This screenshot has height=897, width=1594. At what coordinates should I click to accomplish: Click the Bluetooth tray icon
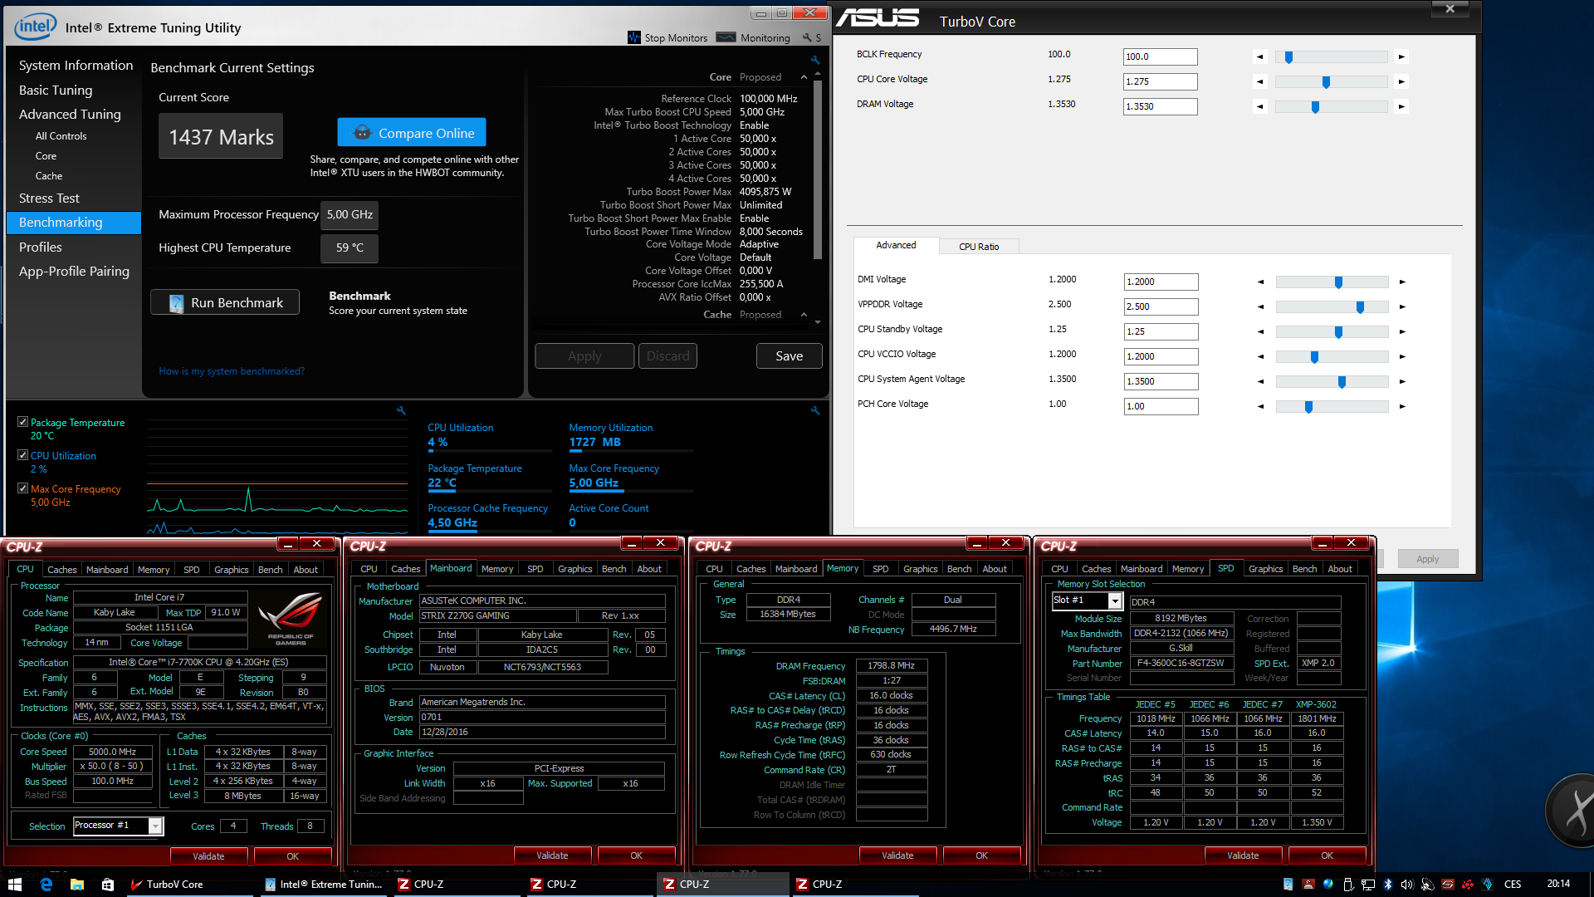coord(1387,885)
